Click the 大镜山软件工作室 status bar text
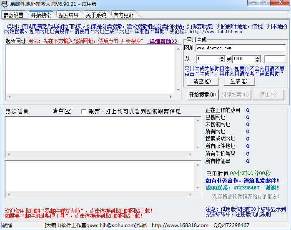291x230 pixels. click(x=95, y=225)
